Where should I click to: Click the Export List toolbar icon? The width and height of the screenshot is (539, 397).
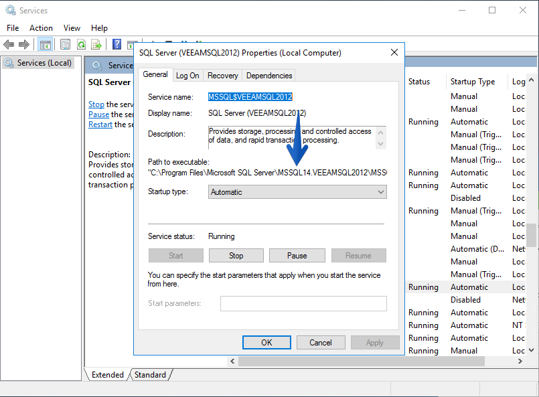click(96, 44)
